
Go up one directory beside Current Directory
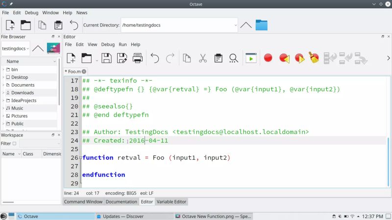[x=246, y=25]
